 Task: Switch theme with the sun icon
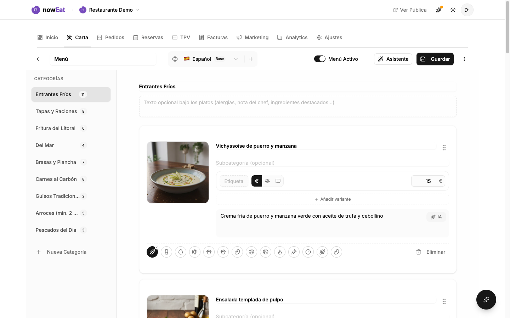pyautogui.click(x=453, y=10)
